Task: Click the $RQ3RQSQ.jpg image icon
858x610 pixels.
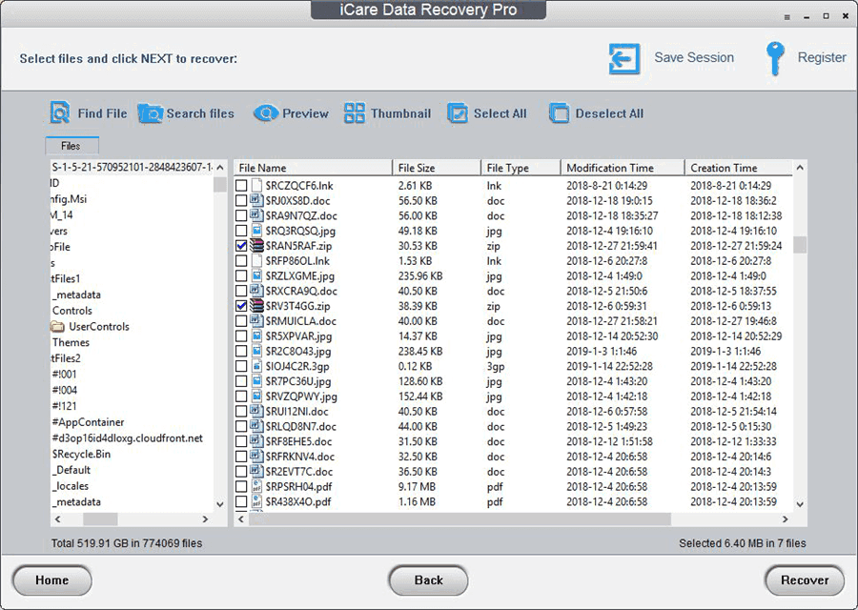Action: click(256, 231)
